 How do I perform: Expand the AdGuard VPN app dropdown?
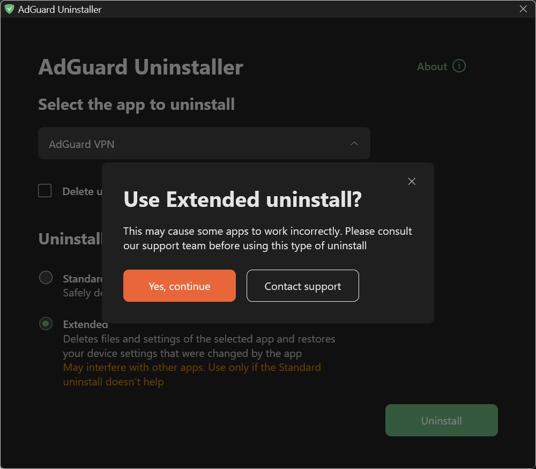(204, 143)
